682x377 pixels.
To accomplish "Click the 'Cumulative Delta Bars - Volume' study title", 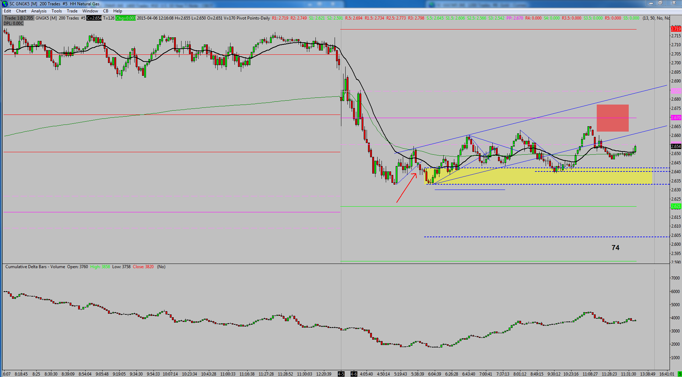I will (x=35, y=267).
